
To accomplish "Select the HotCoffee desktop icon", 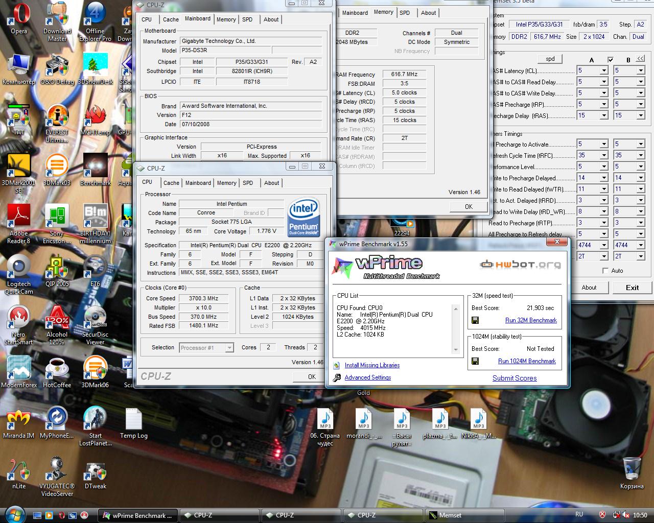I will click(x=57, y=372).
